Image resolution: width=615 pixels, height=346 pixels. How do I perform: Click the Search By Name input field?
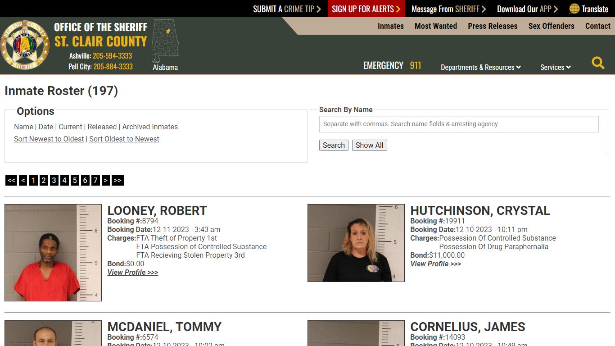click(459, 124)
